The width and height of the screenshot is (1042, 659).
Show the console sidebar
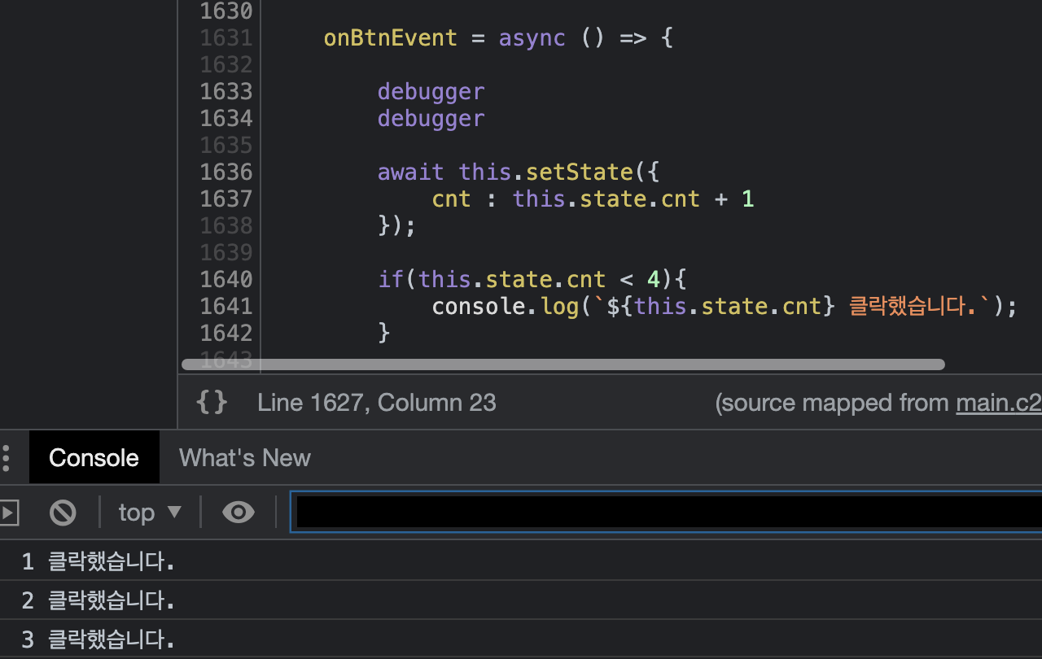click(8, 512)
